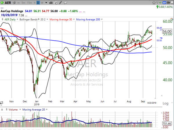
Task: Select the daily D time frame
Action: (x=39, y=3)
